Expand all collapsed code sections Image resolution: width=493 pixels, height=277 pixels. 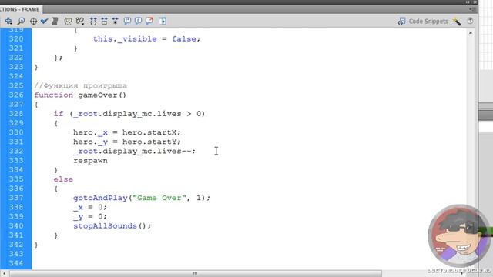(115, 21)
